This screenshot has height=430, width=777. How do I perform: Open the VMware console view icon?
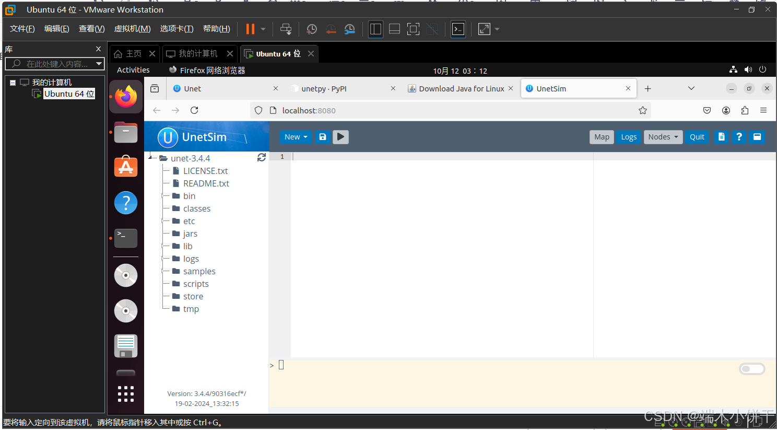458,29
